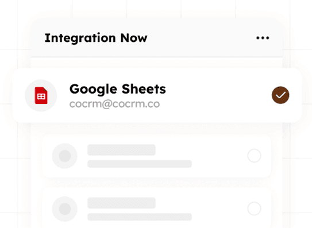This screenshot has height=228, width=312.
Task: Click the Integration Now panel header bar
Action: [x=157, y=38]
